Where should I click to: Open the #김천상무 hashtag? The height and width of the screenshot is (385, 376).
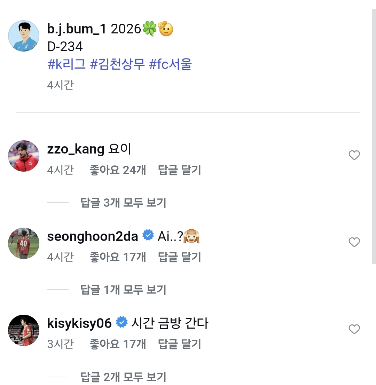coord(117,64)
